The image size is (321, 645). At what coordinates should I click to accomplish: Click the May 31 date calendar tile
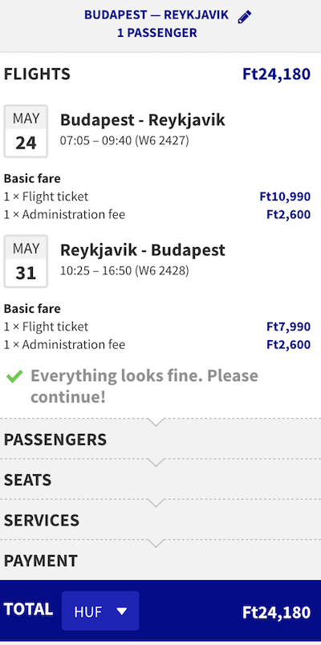[x=26, y=262]
